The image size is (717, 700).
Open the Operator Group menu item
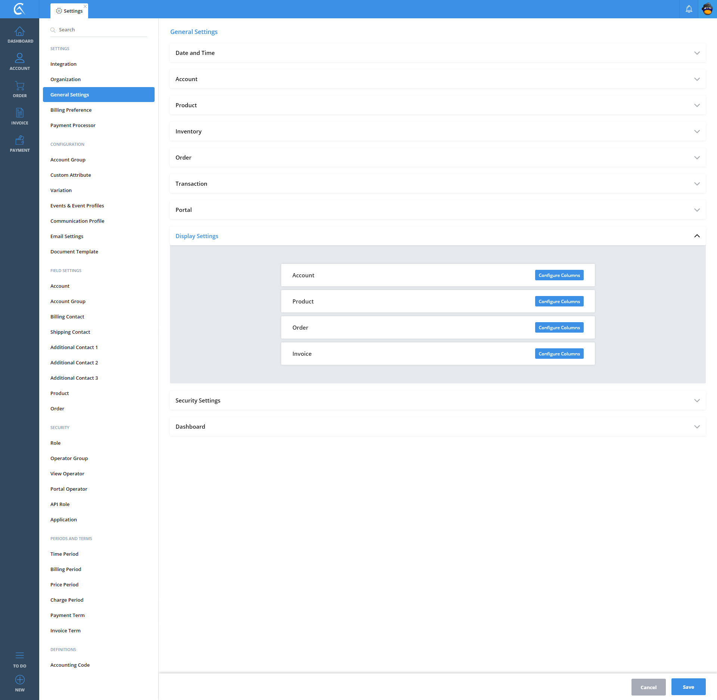(69, 458)
